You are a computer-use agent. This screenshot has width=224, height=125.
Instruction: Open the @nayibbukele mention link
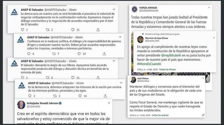171,55
